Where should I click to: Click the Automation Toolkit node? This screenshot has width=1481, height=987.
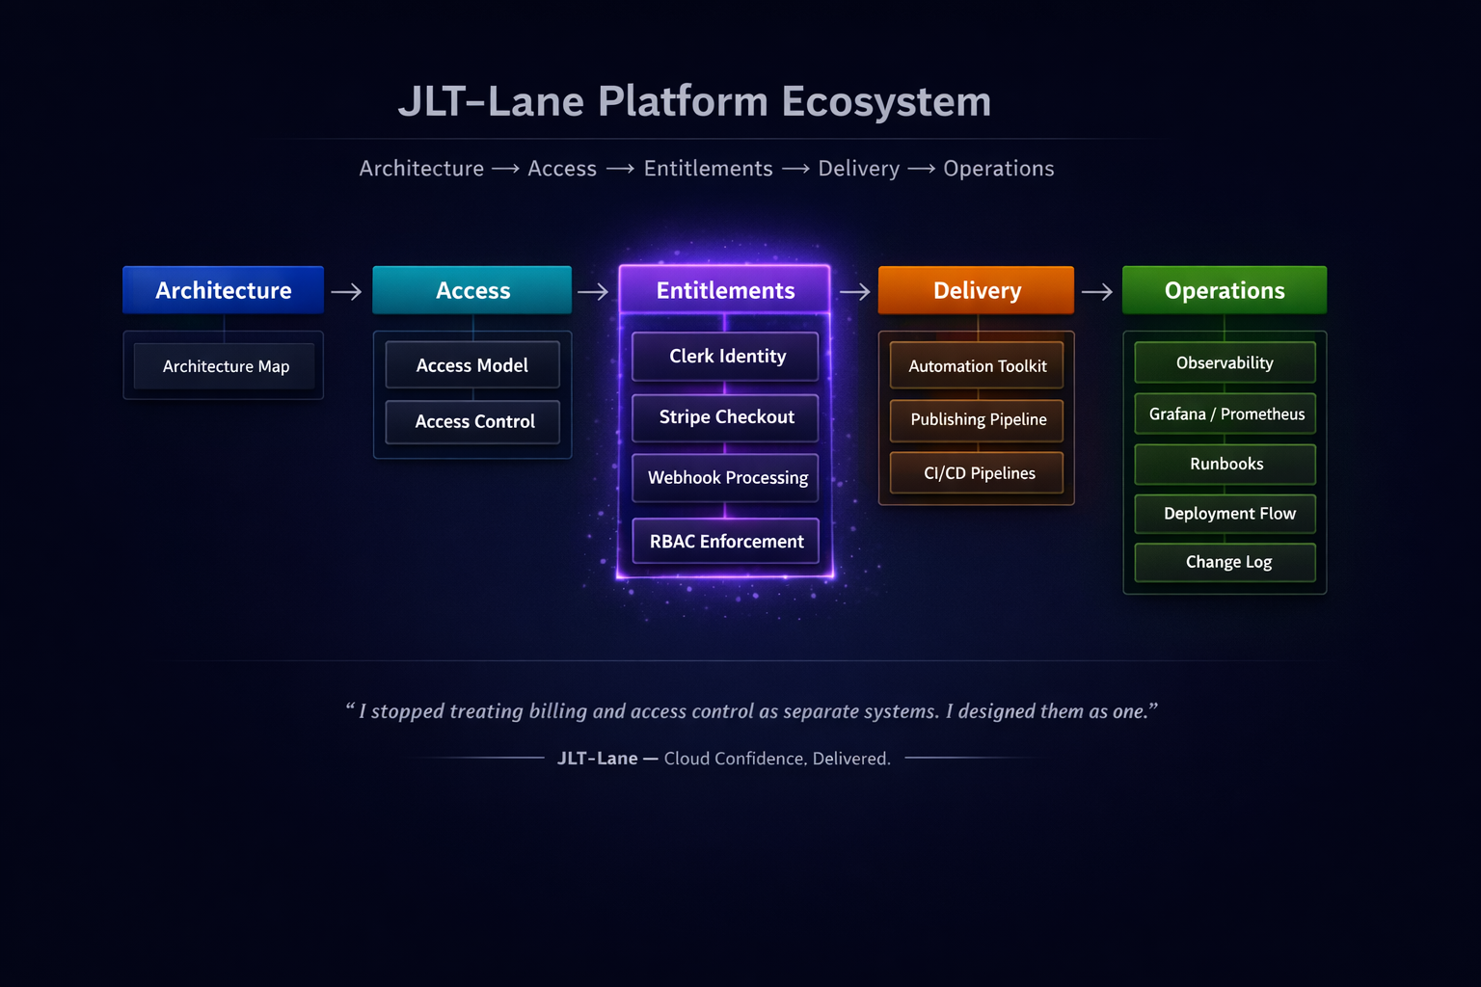[x=976, y=366]
